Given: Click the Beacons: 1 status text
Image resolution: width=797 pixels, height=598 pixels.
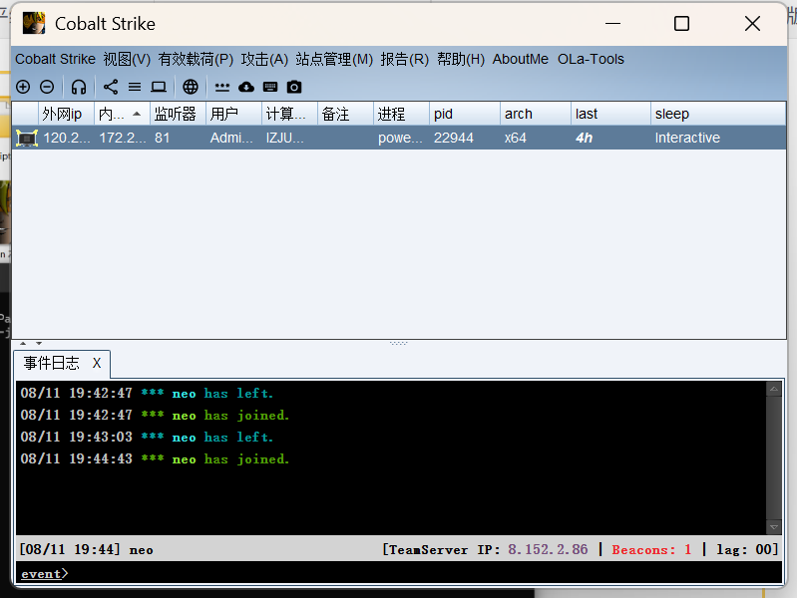Looking at the screenshot, I should tap(651, 550).
